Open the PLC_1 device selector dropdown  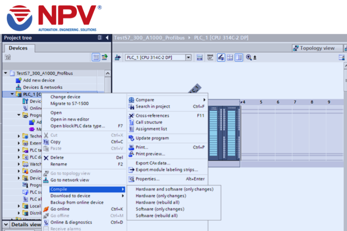[188, 58]
